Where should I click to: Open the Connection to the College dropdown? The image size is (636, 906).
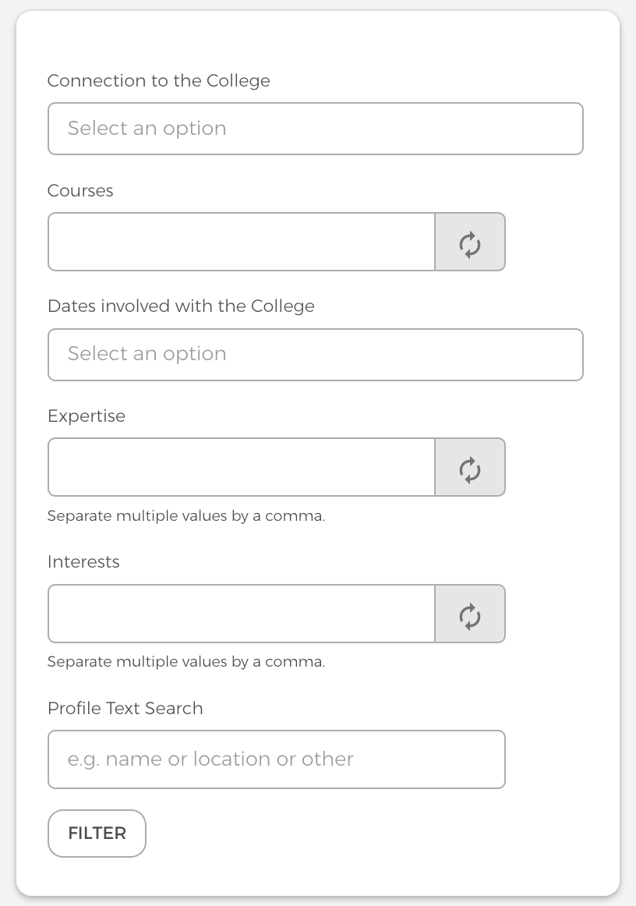(x=315, y=129)
